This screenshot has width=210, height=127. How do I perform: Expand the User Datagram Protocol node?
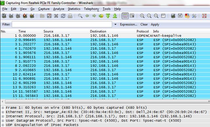coord(3,120)
